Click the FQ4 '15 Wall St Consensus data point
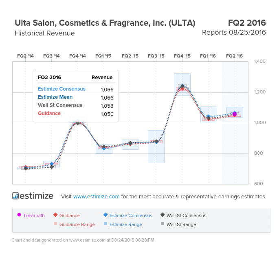This screenshot has width=279, height=253. click(x=182, y=86)
